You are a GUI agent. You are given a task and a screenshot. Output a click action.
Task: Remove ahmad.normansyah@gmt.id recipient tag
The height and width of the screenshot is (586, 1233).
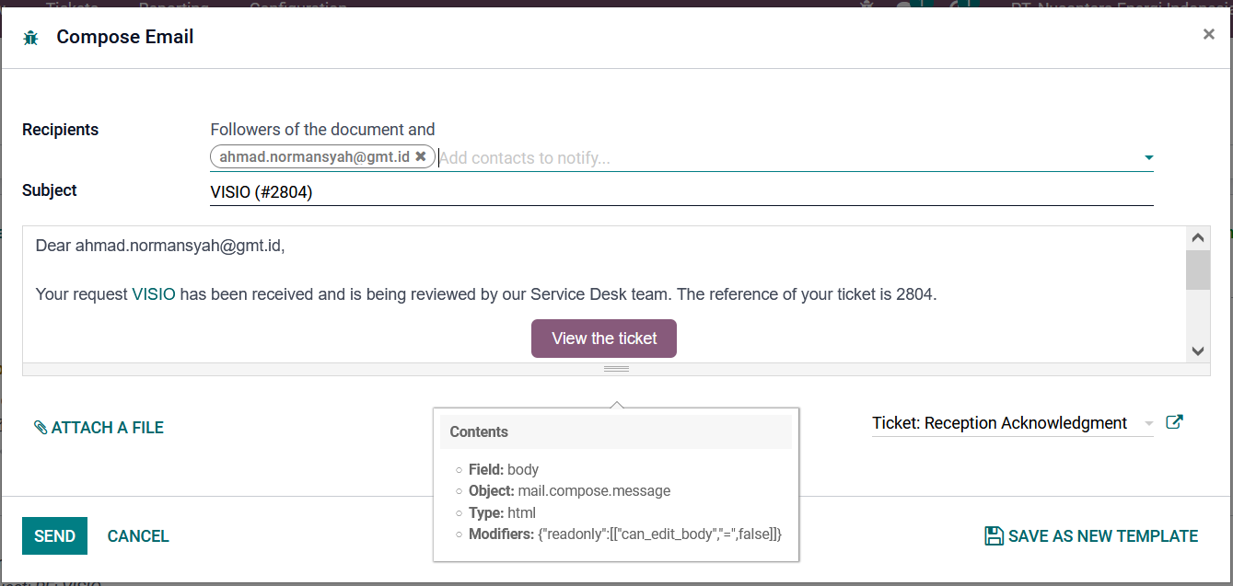(x=421, y=157)
